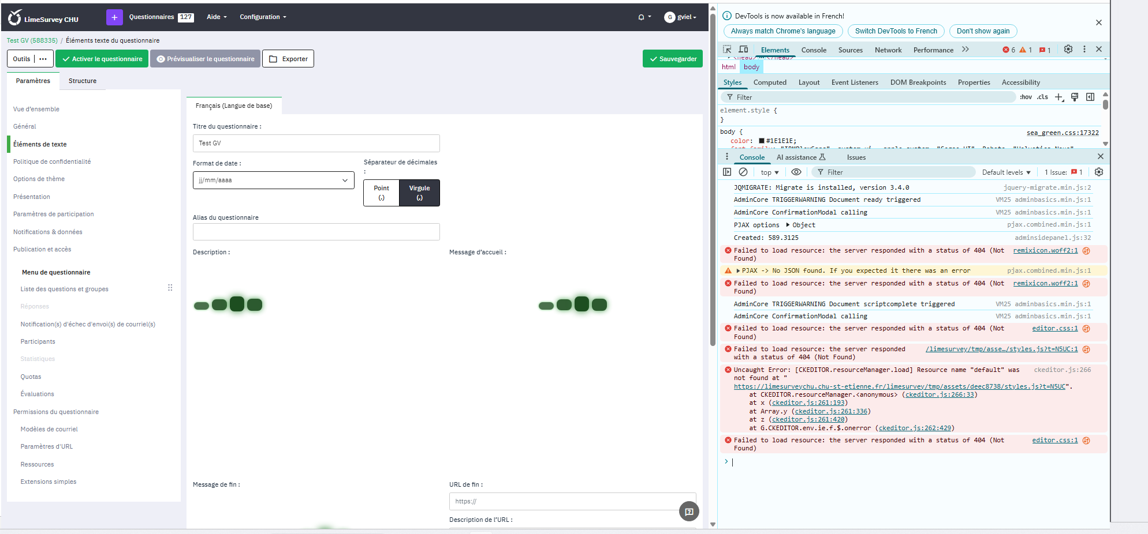Expand the Default levels dropdown
Viewport: 1148px width, 534px height.
pyautogui.click(x=1006, y=172)
